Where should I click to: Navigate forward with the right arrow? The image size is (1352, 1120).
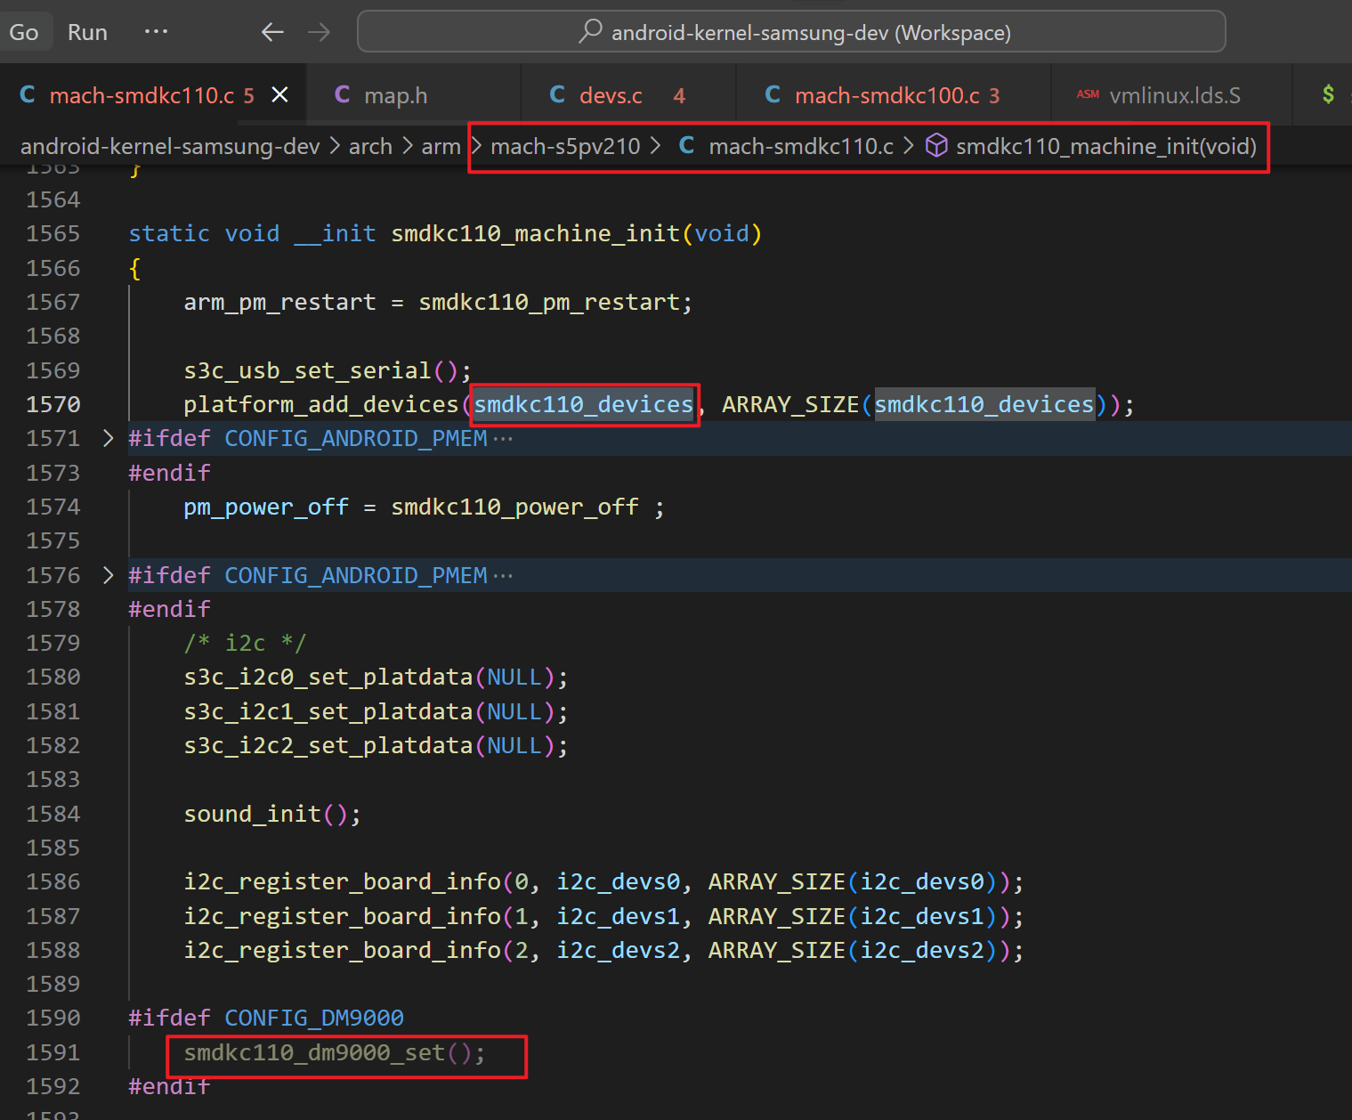tap(320, 32)
